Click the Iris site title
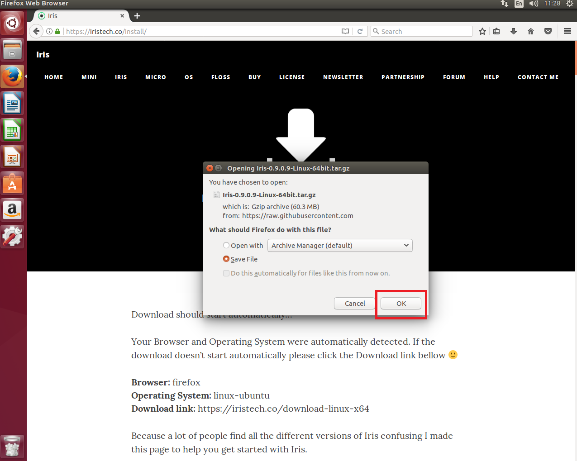The width and height of the screenshot is (577, 461). 43,55
